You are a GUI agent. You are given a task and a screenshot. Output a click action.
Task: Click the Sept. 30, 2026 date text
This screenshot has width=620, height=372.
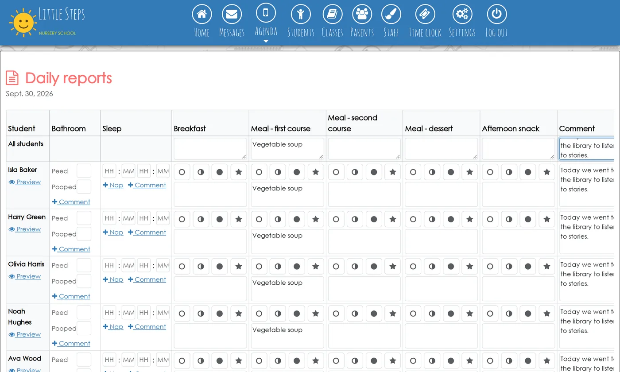coord(29,94)
